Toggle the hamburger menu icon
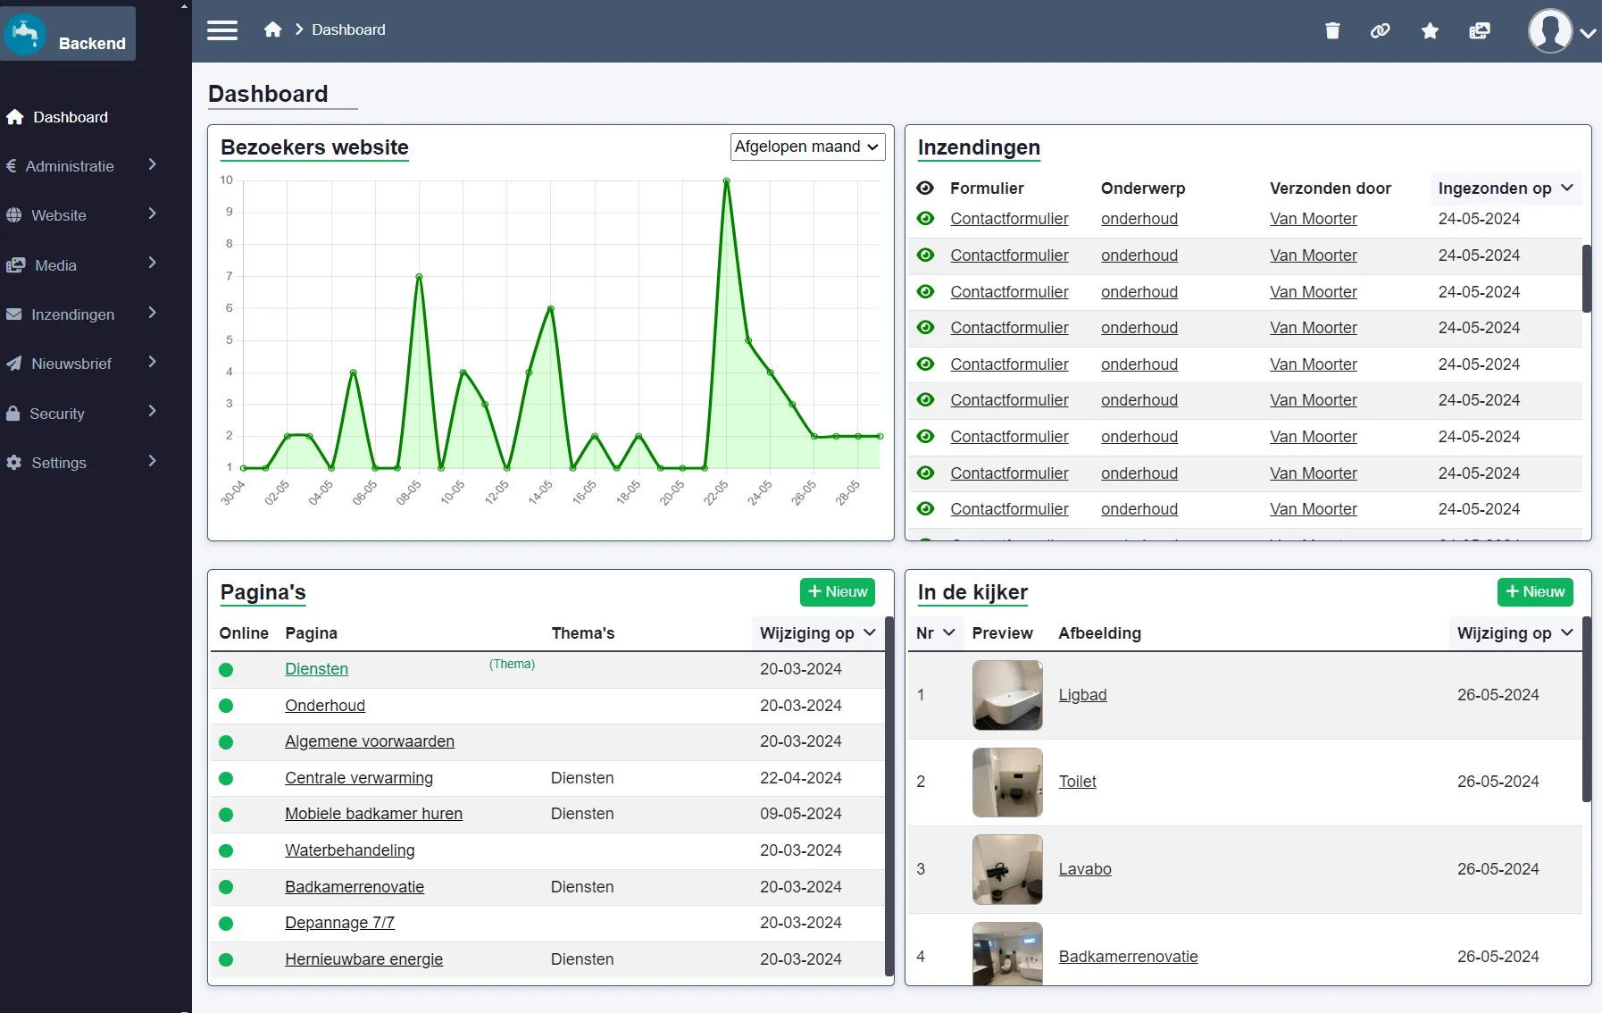Screen dimensions: 1602x1013 [222, 30]
